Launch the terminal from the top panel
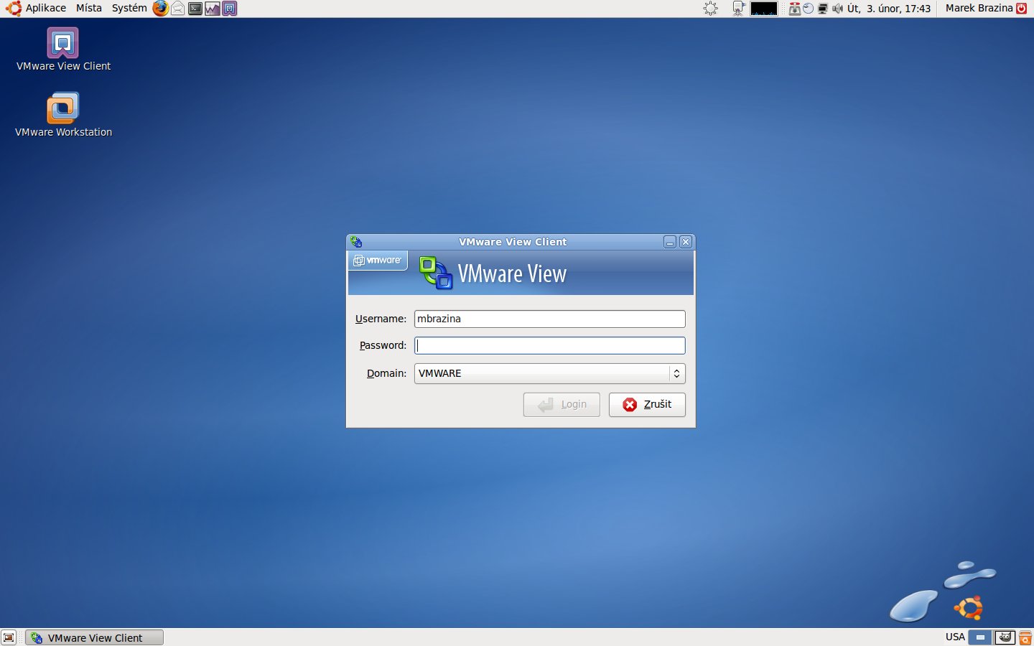 click(x=195, y=9)
